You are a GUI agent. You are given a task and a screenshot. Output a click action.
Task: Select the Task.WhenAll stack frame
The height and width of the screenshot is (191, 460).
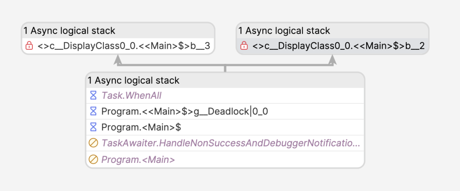[x=225, y=95]
